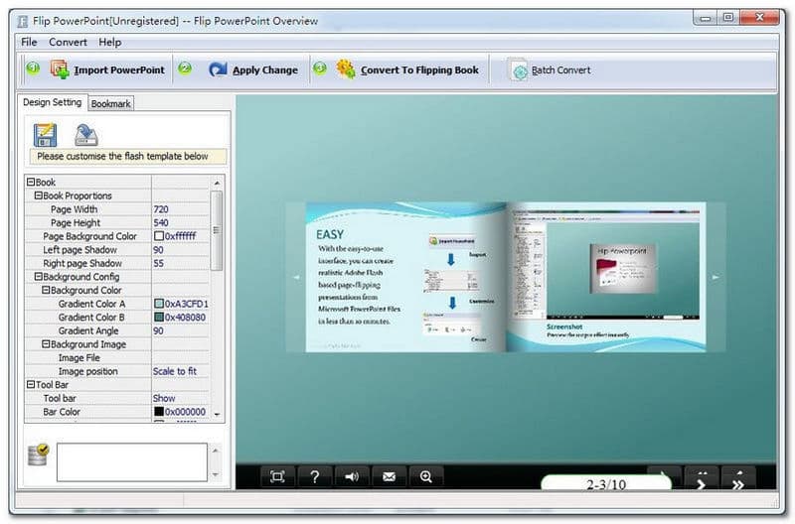Open the Convert menu
795x524 pixels.
coord(68,43)
